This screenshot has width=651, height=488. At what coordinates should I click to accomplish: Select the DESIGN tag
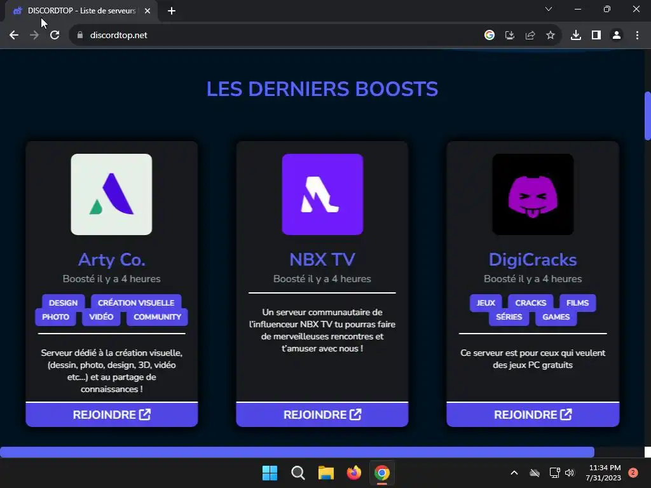coord(63,302)
